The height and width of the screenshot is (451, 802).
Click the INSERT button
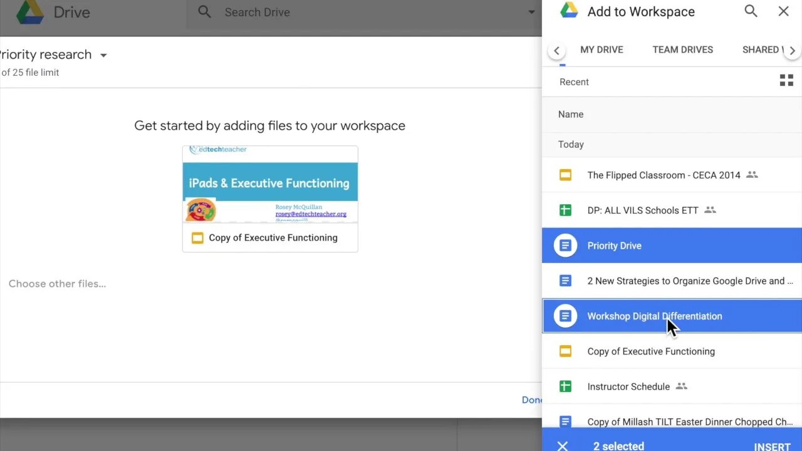click(772, 447)
